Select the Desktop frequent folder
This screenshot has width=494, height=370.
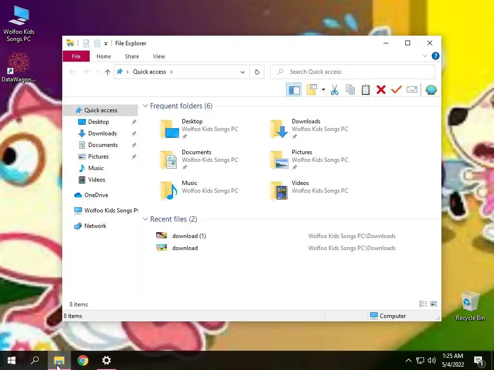pos(199,129)
